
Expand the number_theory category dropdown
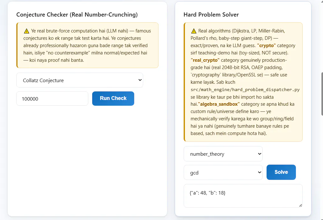coord(223,154)
